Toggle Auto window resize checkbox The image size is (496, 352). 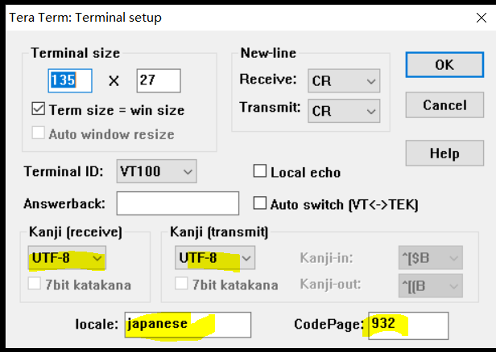[39, 133]
